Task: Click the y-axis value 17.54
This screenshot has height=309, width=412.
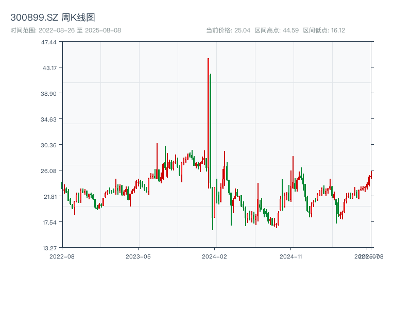Action: click(x=49, y=222)
